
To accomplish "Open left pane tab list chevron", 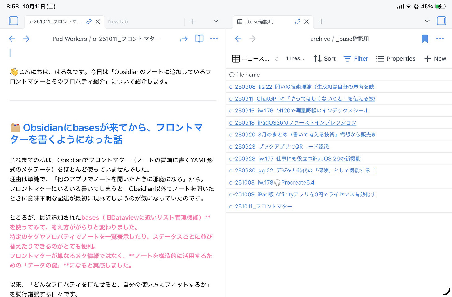I will [216, 21].
